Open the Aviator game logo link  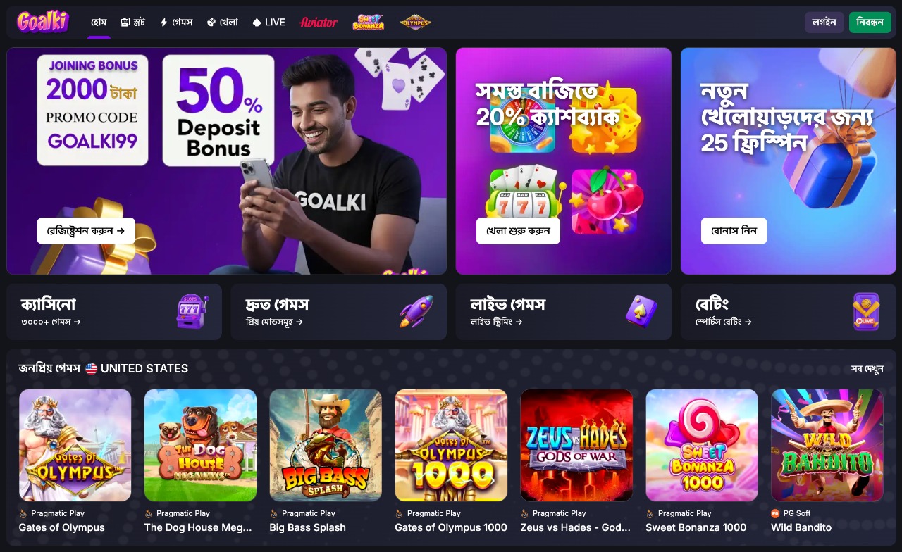[x=319, y=22]
